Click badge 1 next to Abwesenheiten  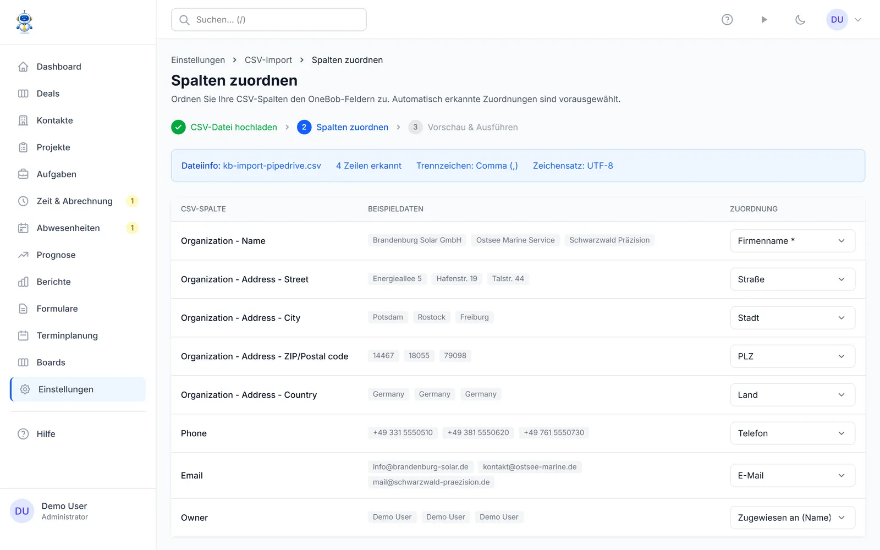132,228
